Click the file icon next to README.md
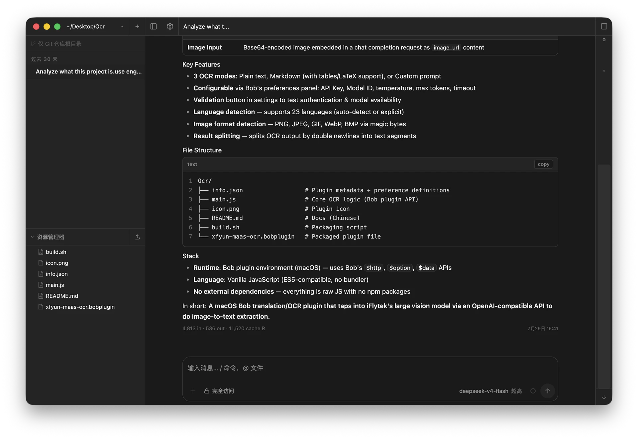Screen dimensions: 638x439 [41, 296]
